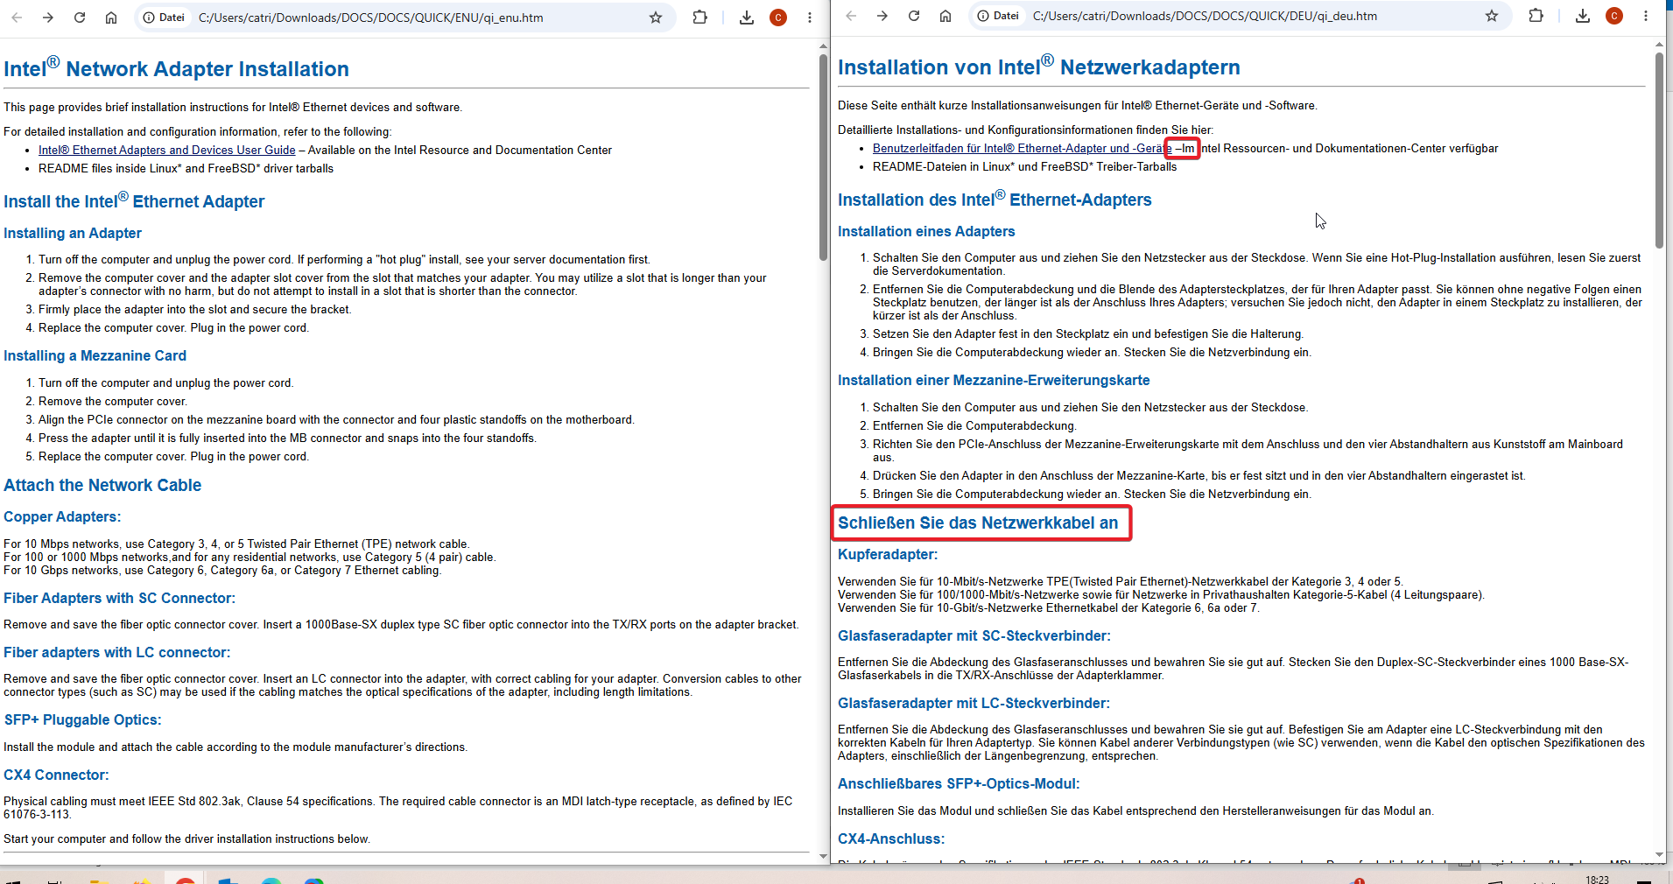
Task: Click the line 'README-Dateien in Linux* und FreeBSD*'
Action: tap(1024, 167)
